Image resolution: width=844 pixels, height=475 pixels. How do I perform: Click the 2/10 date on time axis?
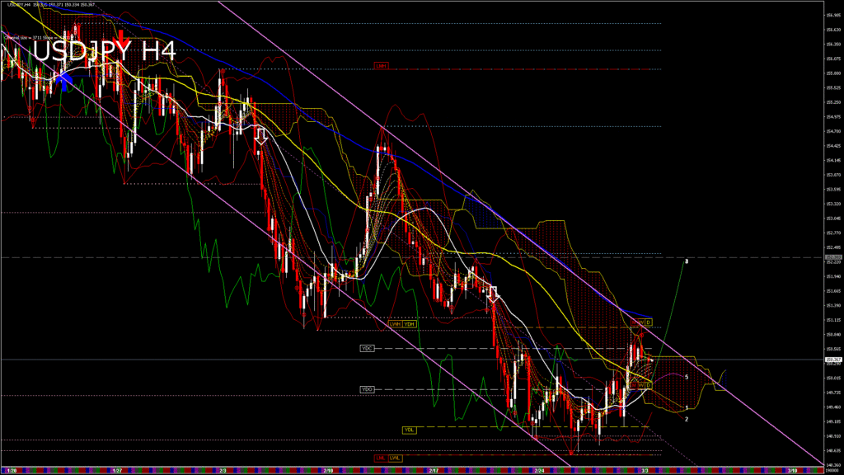tap(328, 471)
